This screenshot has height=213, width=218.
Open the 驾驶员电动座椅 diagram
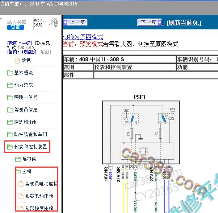pyautogui.click(x=41, y=184)
